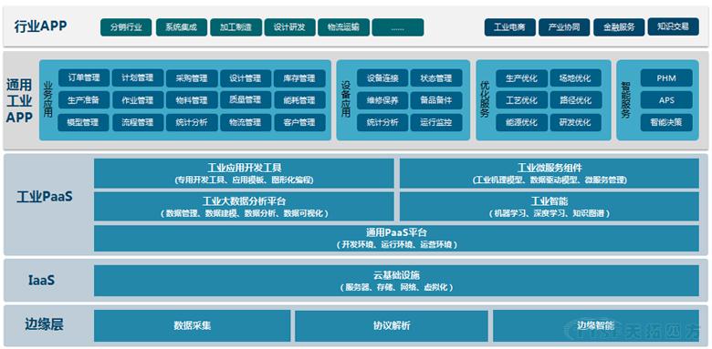Select the IaaS layer label
Screen dimensions: 712x349
tap(40, 280)
